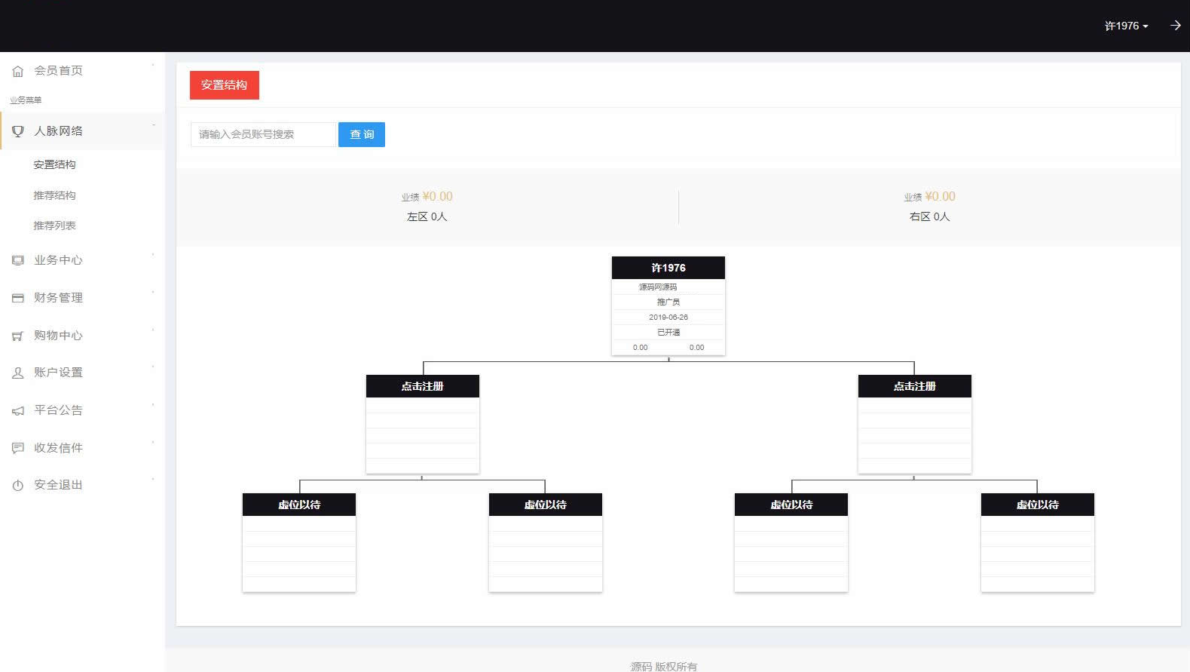Click the user icon beside 账户设置
The image size is (1190, 672).
[18, 373]
